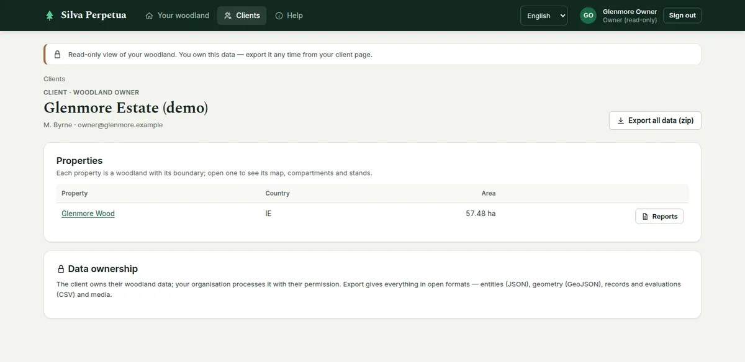Click the lock icon in read-only banner

(58, 55)
